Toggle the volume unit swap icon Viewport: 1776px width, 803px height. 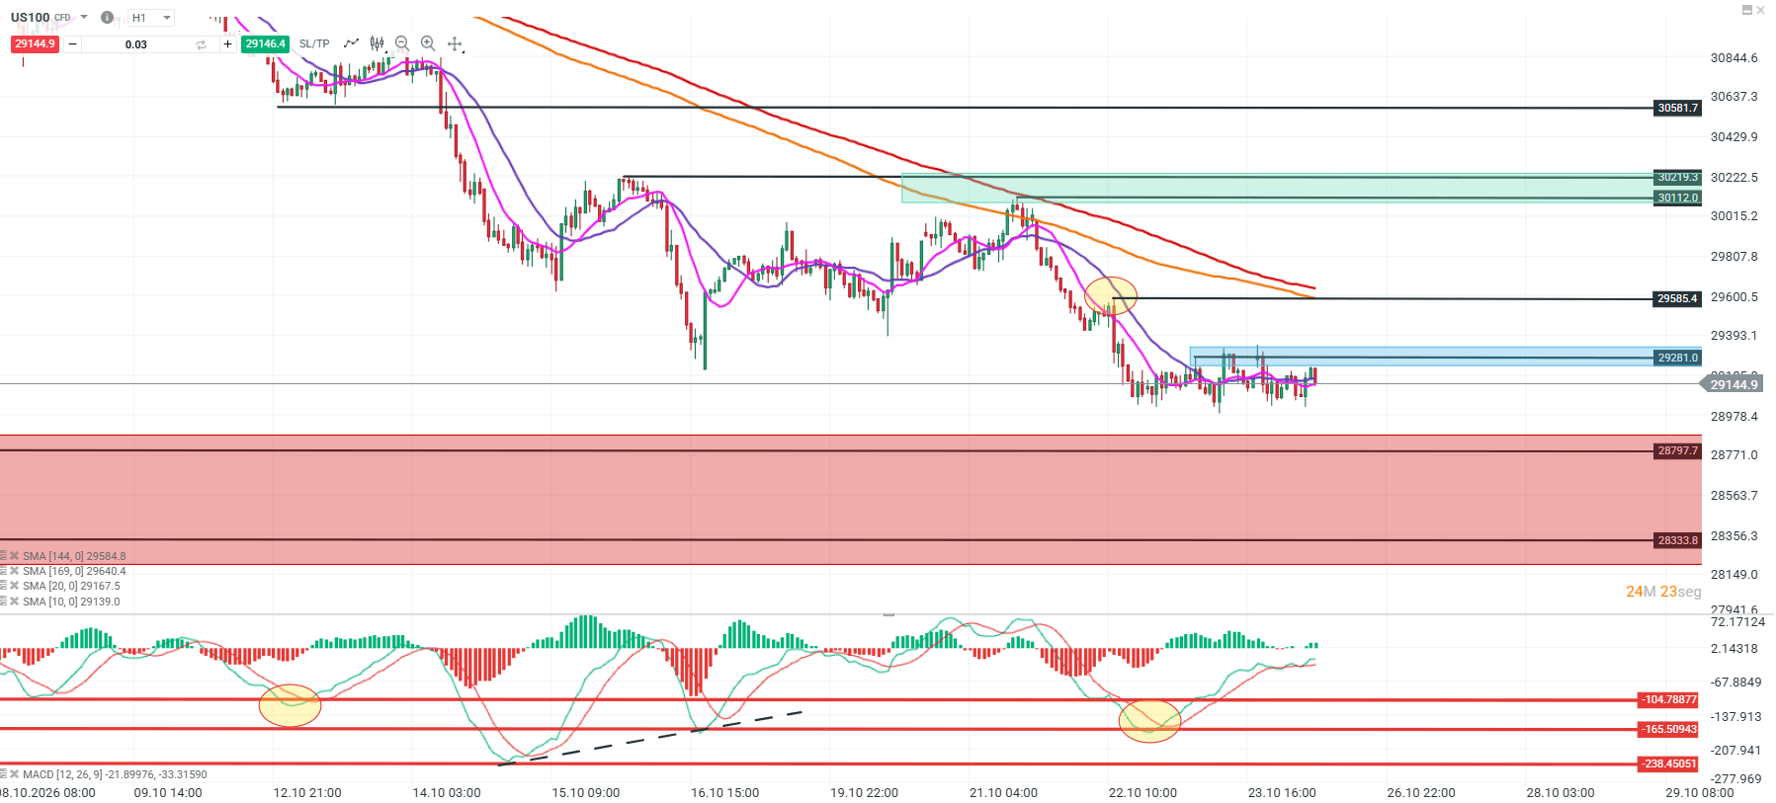click(202, 44)
